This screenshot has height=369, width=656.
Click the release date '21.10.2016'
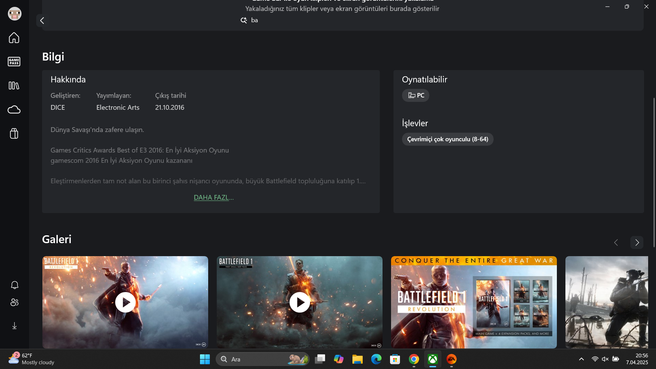tap(170, 107)
